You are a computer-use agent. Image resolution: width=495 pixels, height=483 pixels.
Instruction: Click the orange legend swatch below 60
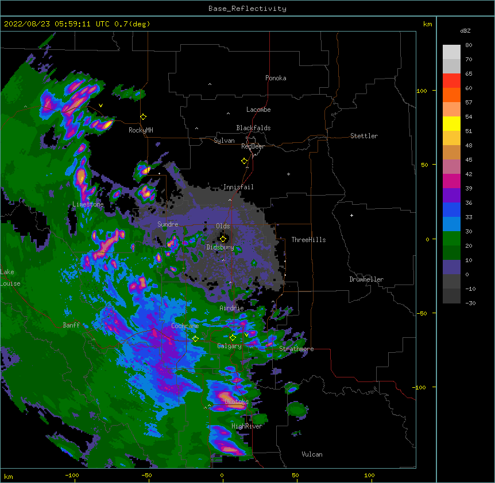(451, 95)
